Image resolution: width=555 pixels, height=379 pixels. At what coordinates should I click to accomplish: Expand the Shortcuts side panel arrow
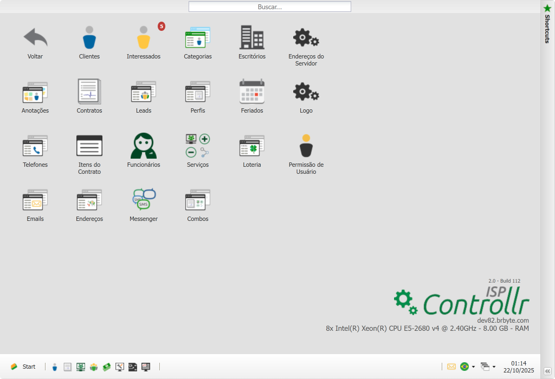547,371
